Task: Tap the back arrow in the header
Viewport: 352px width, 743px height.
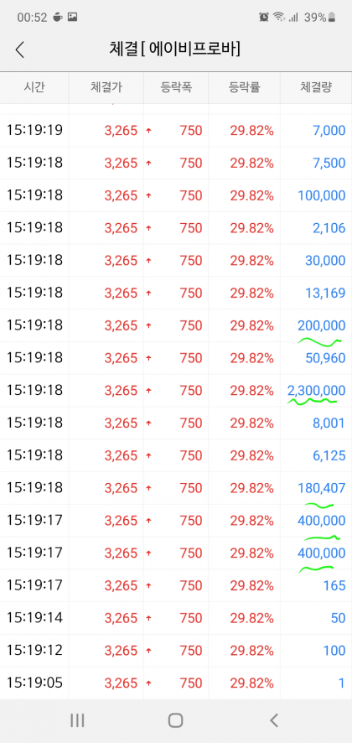Action: click(19, 49)
